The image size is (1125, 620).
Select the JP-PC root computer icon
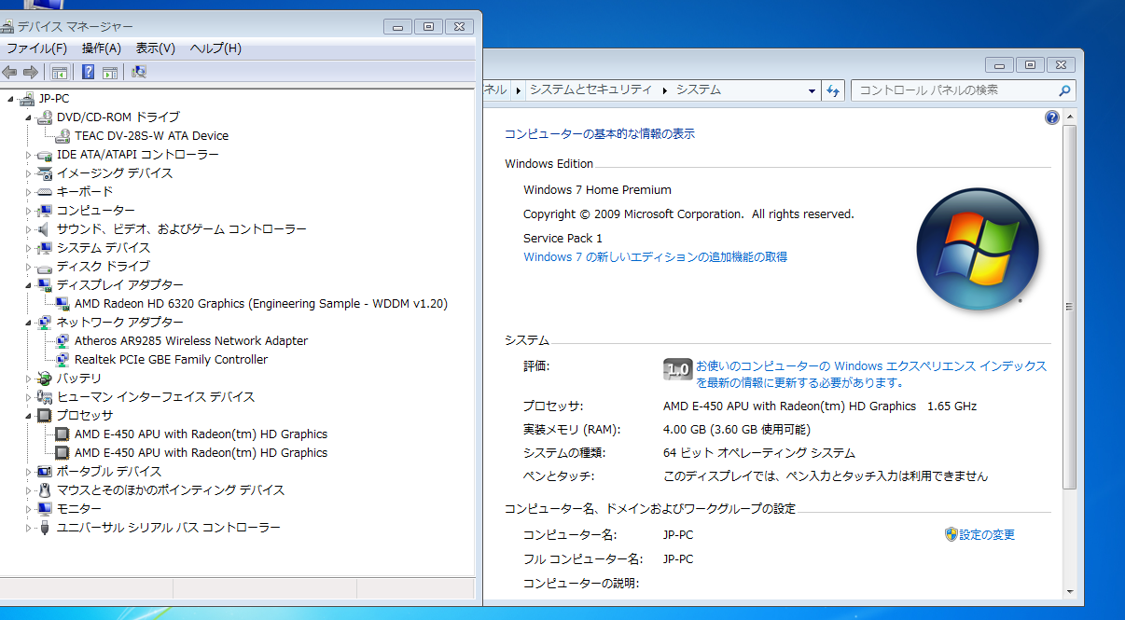click(26, 99)
